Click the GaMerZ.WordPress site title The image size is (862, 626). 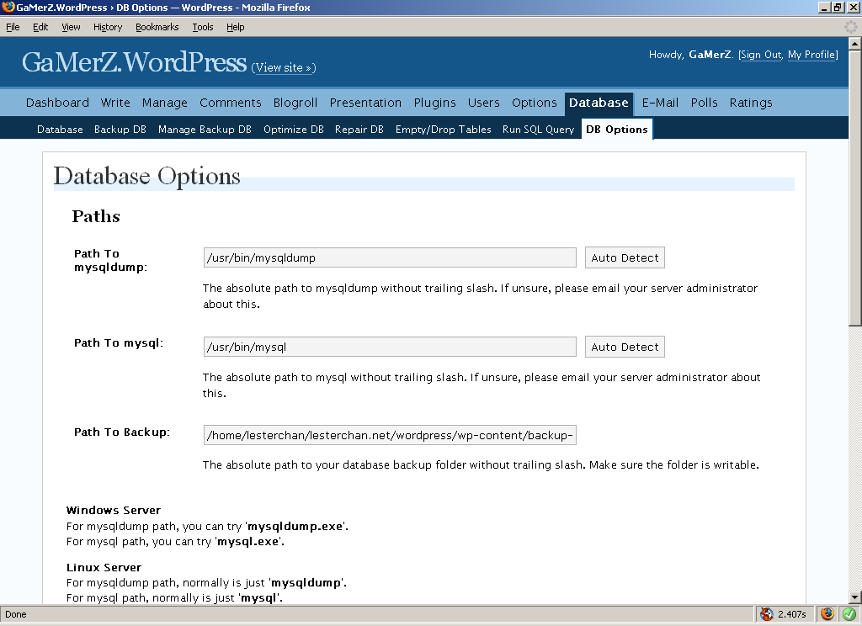(x=134, y=62)
